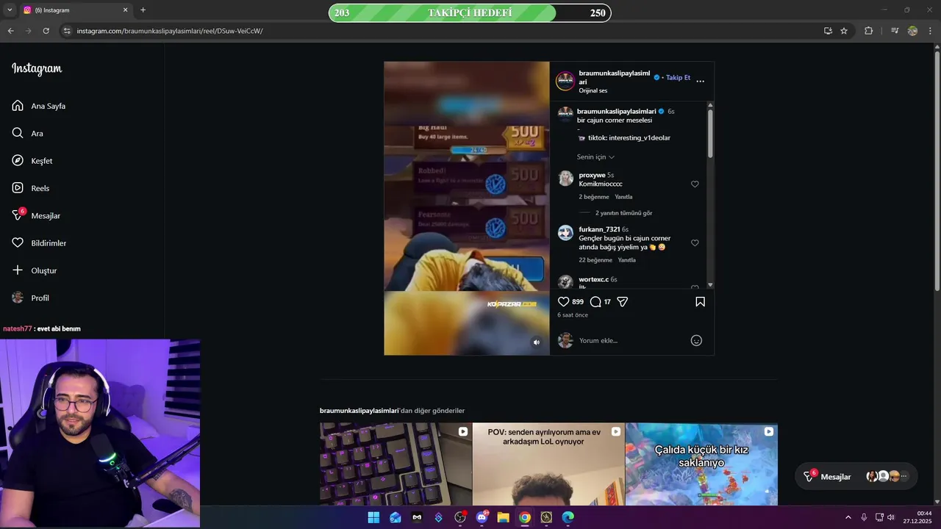Follow the account via Takip Et
Viewport: 941px width, 529px height.
[x=678, y=77]
